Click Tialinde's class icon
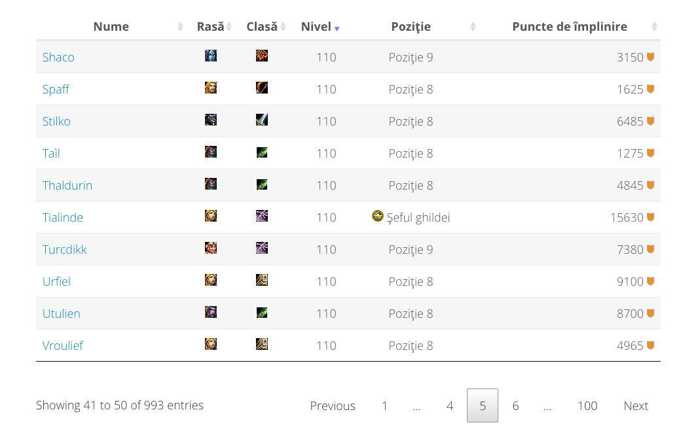Screen dimensions: 700x446 click(x=262, y=216)
